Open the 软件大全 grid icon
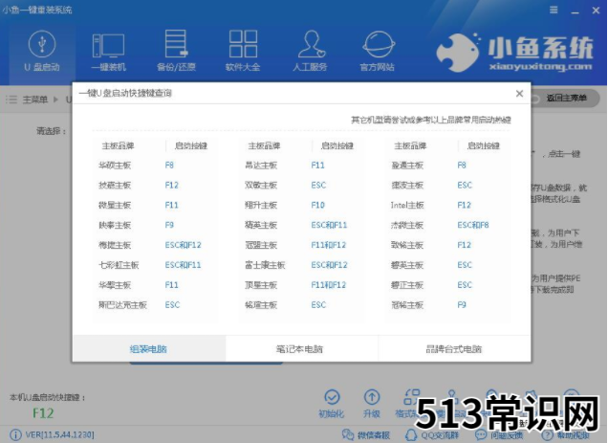608x443 pixels. 243,44
